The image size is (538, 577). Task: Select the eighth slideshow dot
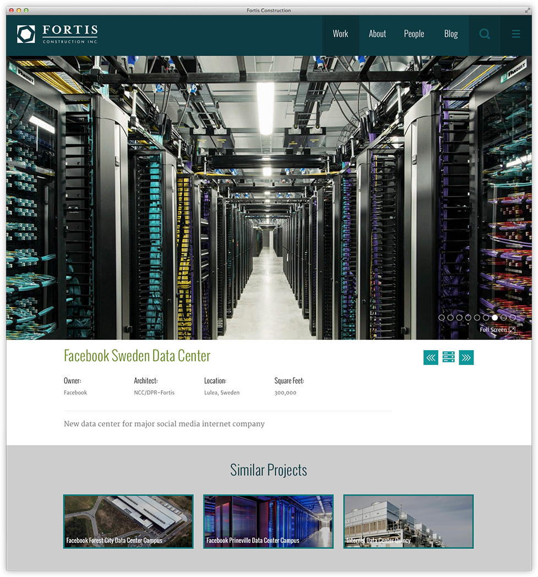[x=504, y=318]
